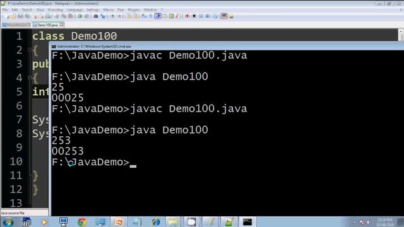Viewport: 404px width, 227px height.
Task: Click the '00025' output line in cmd
Action: click(68, 98)
